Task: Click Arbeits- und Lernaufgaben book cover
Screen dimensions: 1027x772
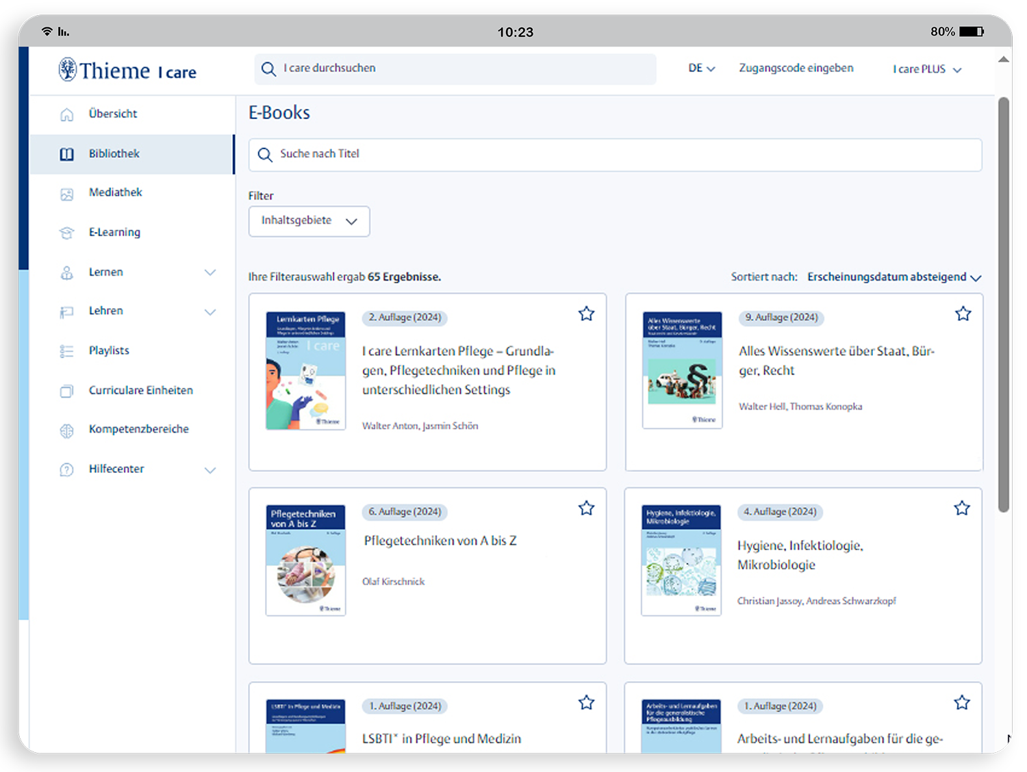Action: 681,725
